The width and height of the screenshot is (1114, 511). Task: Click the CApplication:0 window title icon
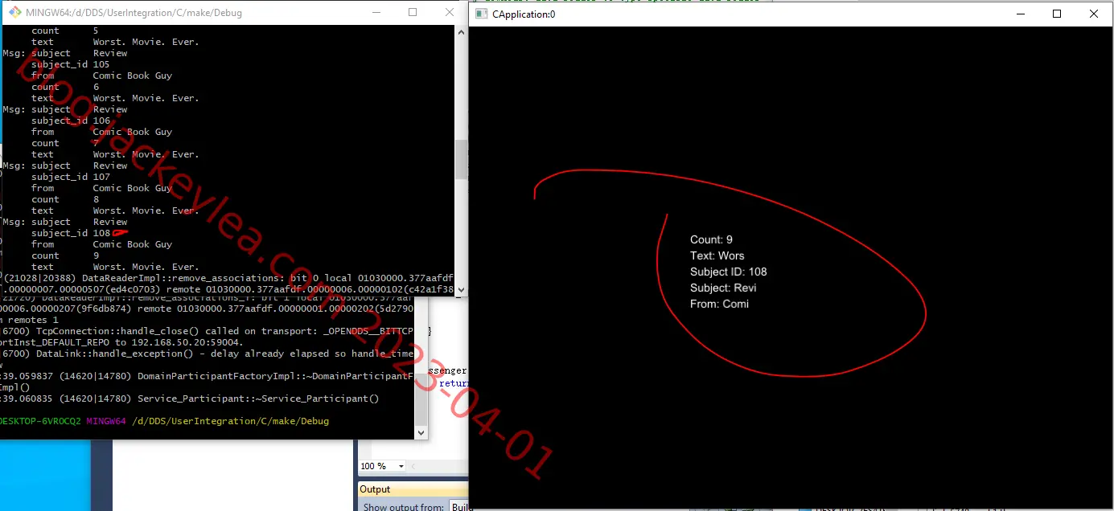481,14
